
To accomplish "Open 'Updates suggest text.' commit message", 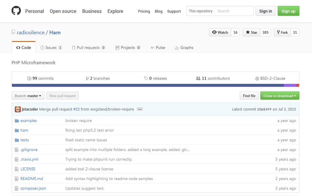I will click(85, 188).
